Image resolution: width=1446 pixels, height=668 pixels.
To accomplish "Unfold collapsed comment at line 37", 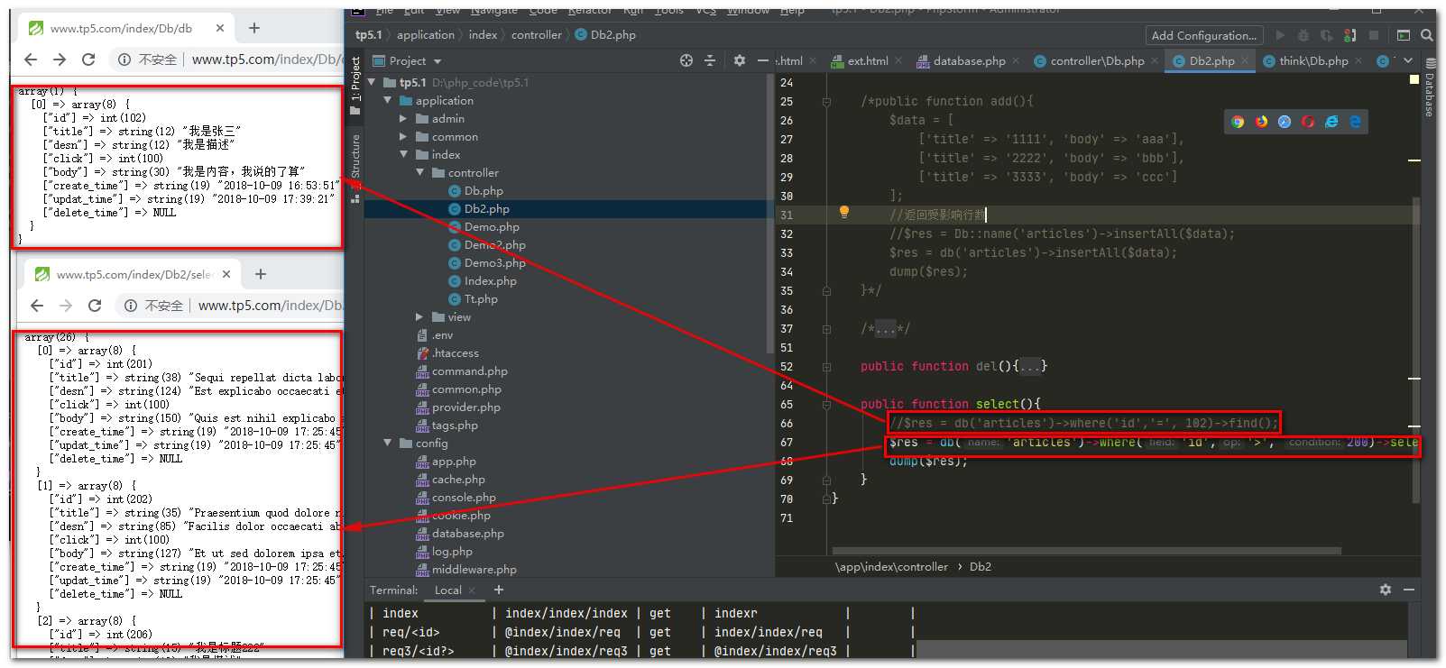I will (x=826, y=329).
